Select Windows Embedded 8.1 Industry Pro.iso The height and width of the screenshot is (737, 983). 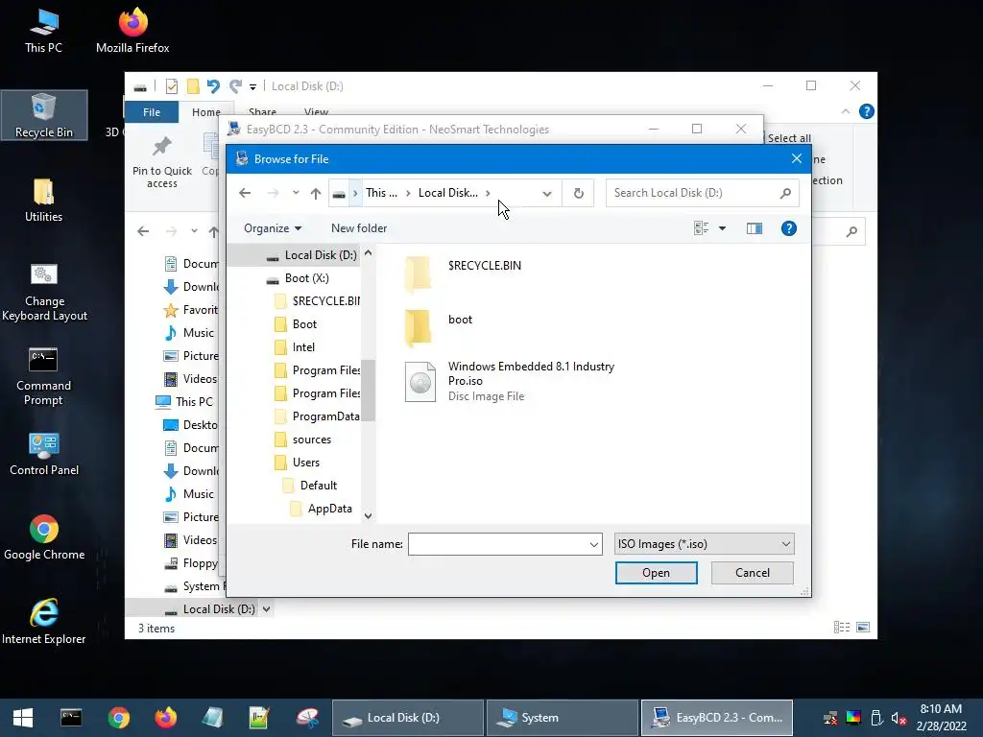pos(509,381)
